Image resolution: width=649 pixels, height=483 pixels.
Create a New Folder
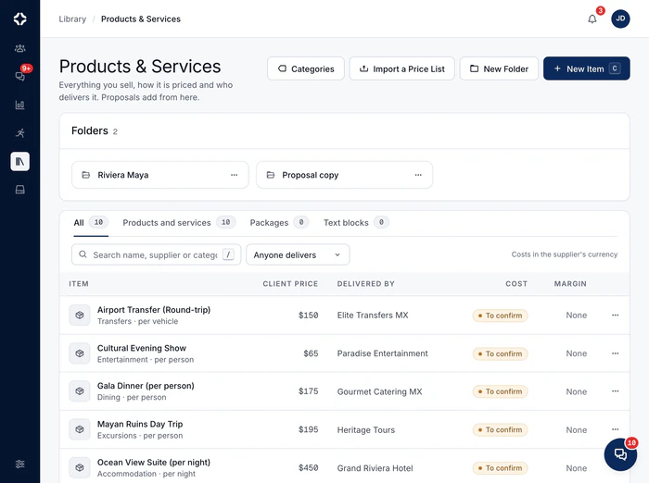pyautogui.click(x=499, y=68)
